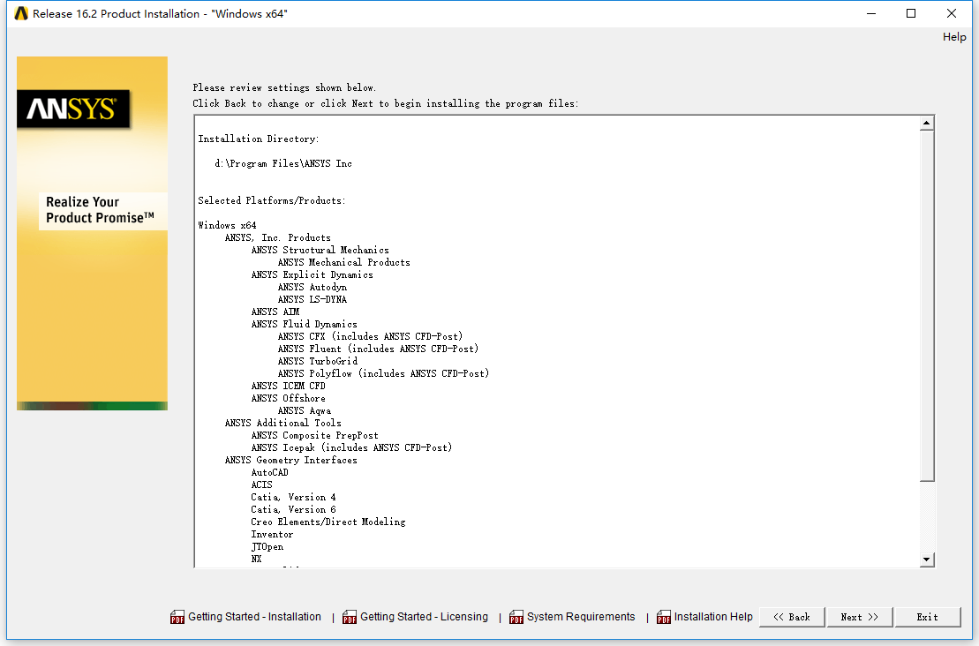Click the 'Please review settings shown below.' text
This screenshot has height=646, width=979.
click(x=284, y=88)
